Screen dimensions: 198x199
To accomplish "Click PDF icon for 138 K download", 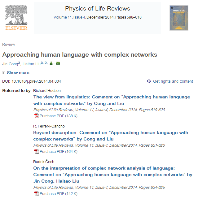I will [36, 116].
